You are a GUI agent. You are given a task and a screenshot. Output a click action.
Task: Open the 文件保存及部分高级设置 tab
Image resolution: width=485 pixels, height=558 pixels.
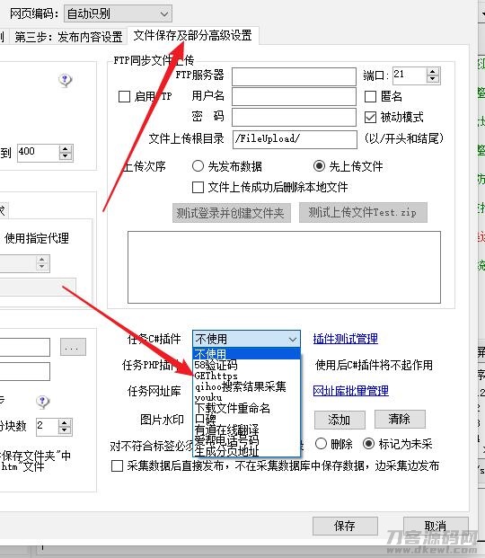[x=192, y=36]
